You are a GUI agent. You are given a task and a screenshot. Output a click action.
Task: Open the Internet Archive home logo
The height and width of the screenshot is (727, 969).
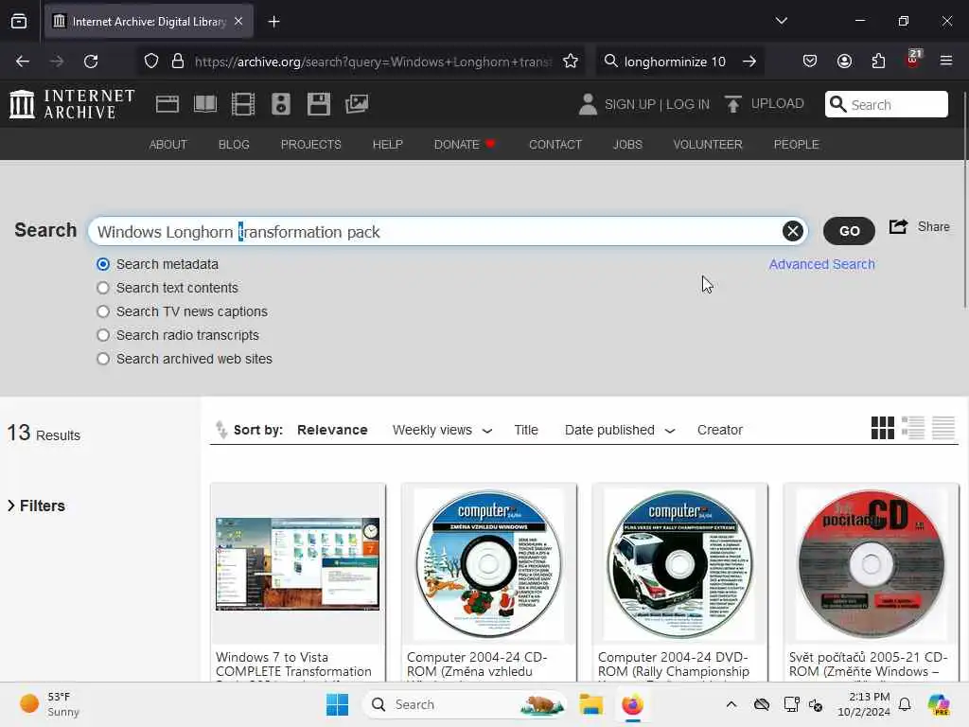pyautogui.click(x=72, y=104)
